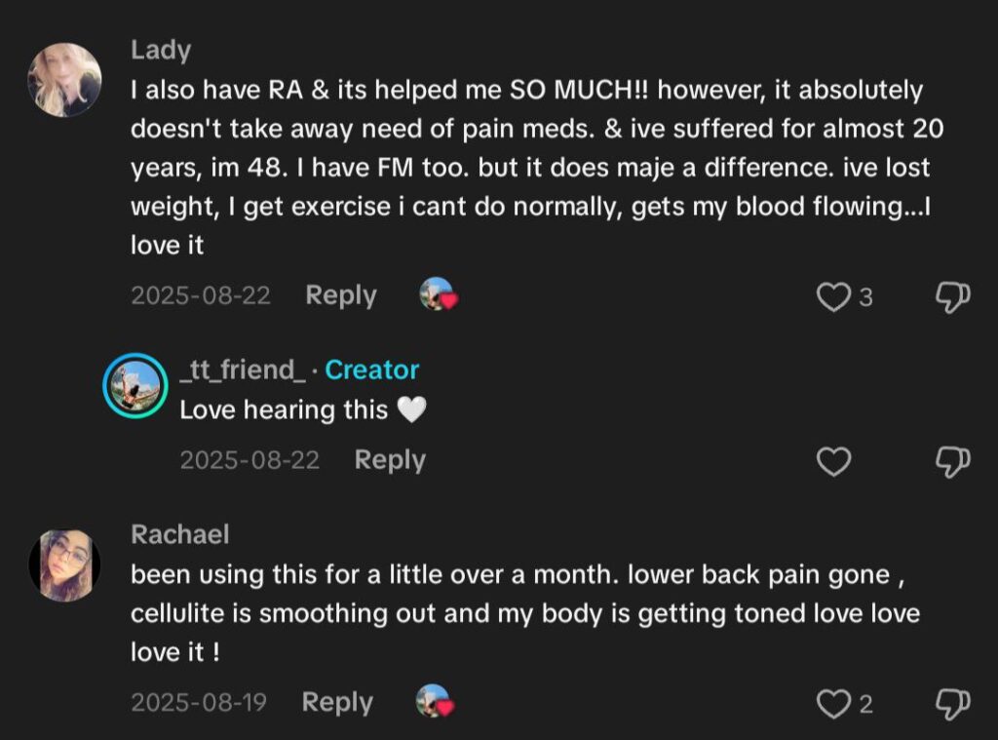Image resolution: width=998 pixels, height=740 pixels.
Task: Click creator-liked badge on Lady's comment
Action: pyautogui.click(x=438, y=295)
